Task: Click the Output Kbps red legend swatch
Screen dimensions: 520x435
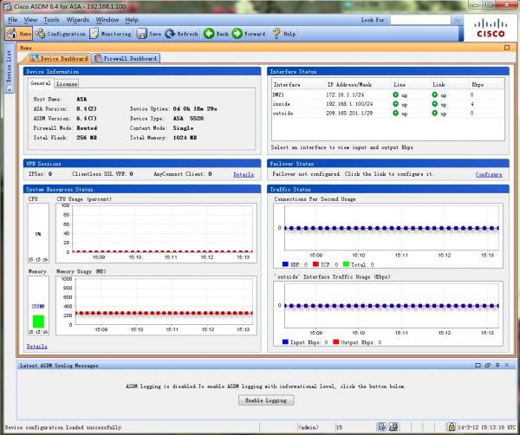Action: [x=336, y=341]
